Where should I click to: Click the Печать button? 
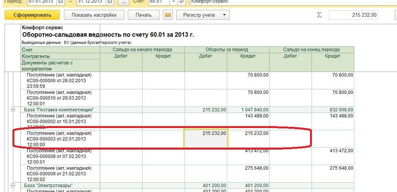coord(144,15)
